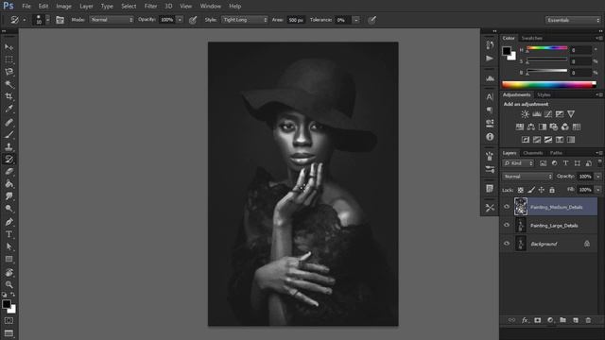605x340 pixels.
Task: Select the Magic Wand tool
Action: tap(9, 84)
